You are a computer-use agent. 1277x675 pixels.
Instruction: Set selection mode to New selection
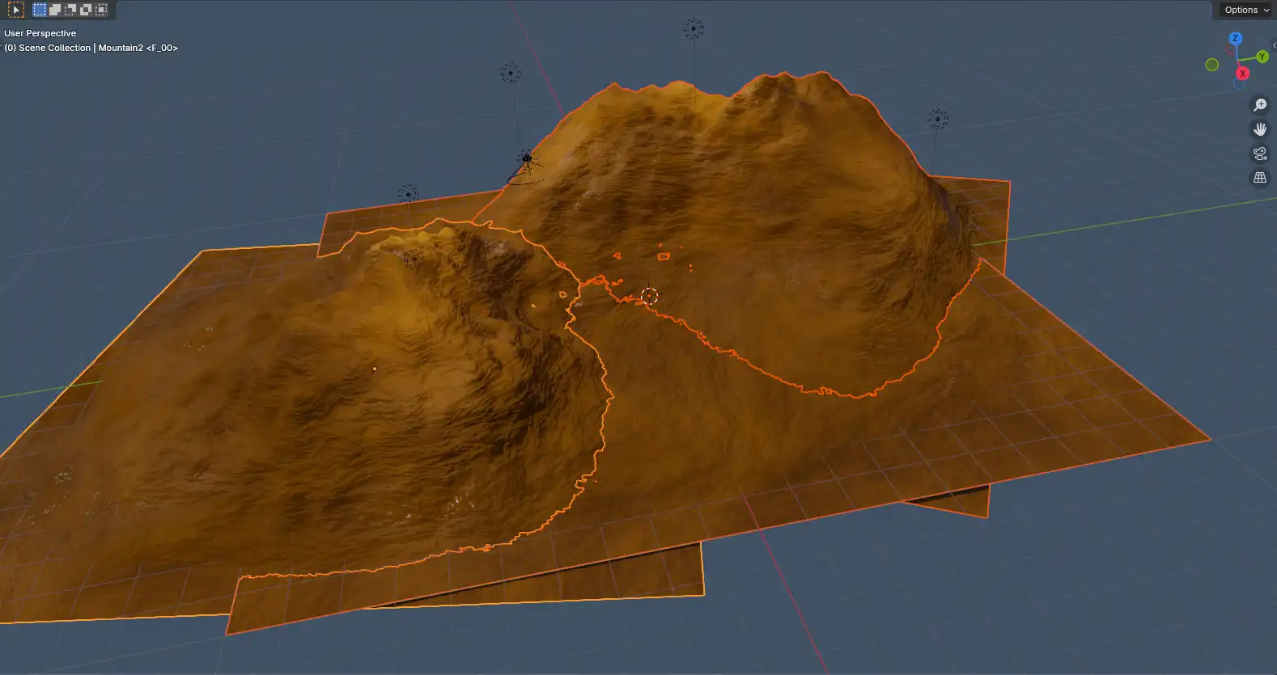(39, 10)
